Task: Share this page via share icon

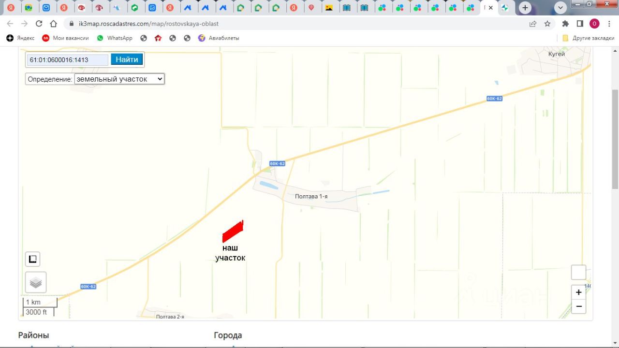Action: tap(533, 23)
